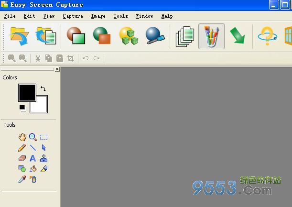The image size is (292, 207).
Task: Click the Open file folder icon
Action: point(20,36)
